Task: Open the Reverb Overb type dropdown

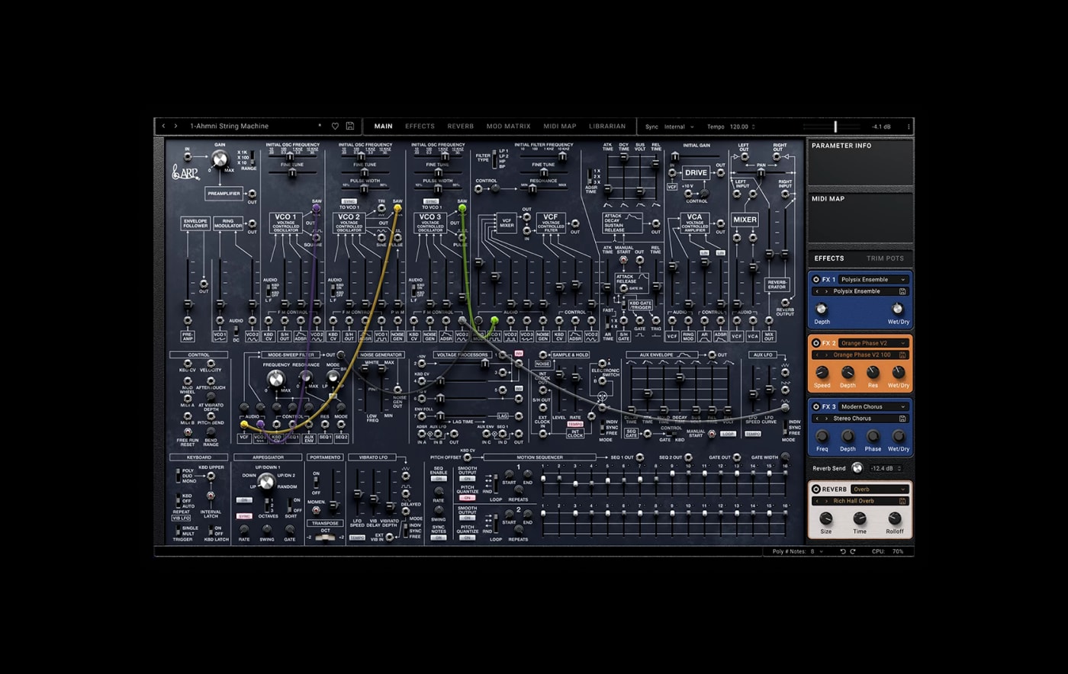Action: 880,489
